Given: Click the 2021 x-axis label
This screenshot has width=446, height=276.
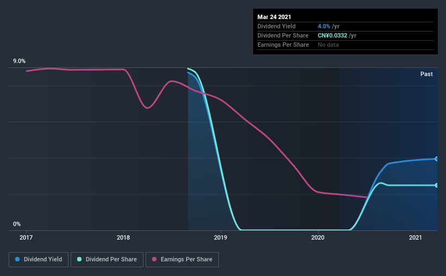Looking at the screenshot, I should click(415, 237).
